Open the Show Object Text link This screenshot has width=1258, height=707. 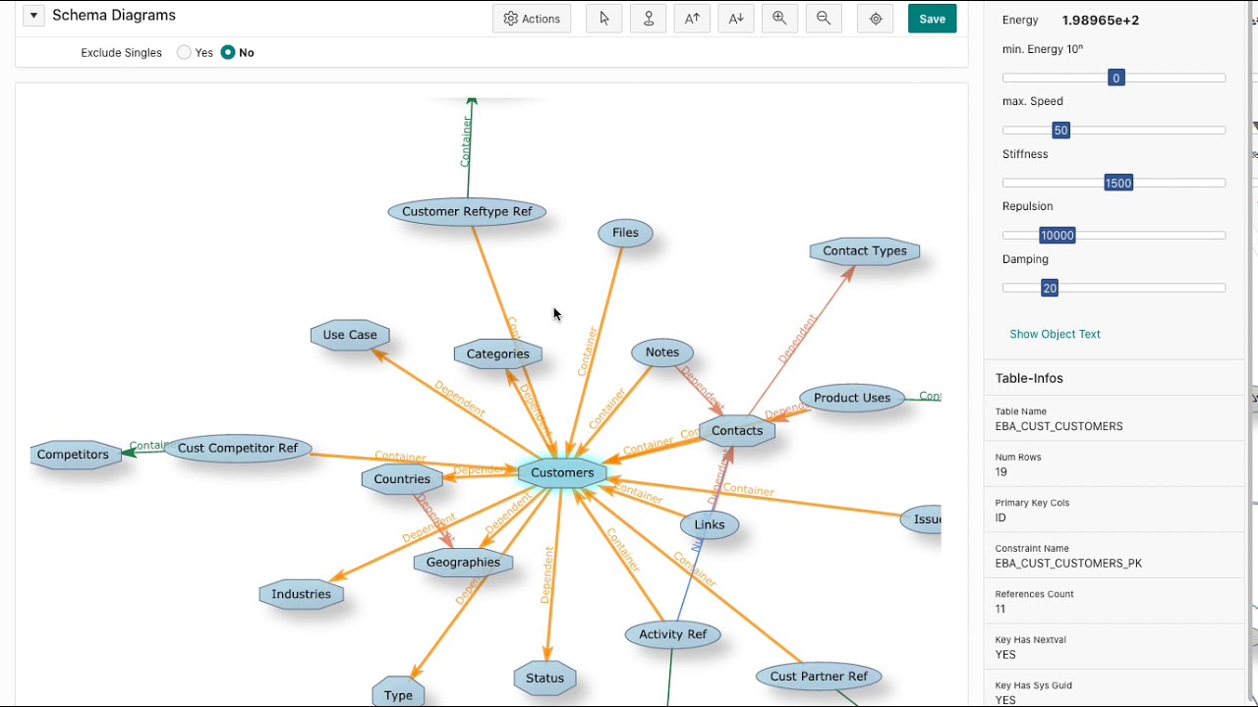(x=1055, y=334)
